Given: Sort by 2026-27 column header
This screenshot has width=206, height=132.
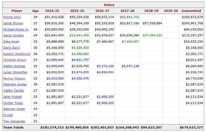Looking at the screenshot, I should click(x=102, y=11).
